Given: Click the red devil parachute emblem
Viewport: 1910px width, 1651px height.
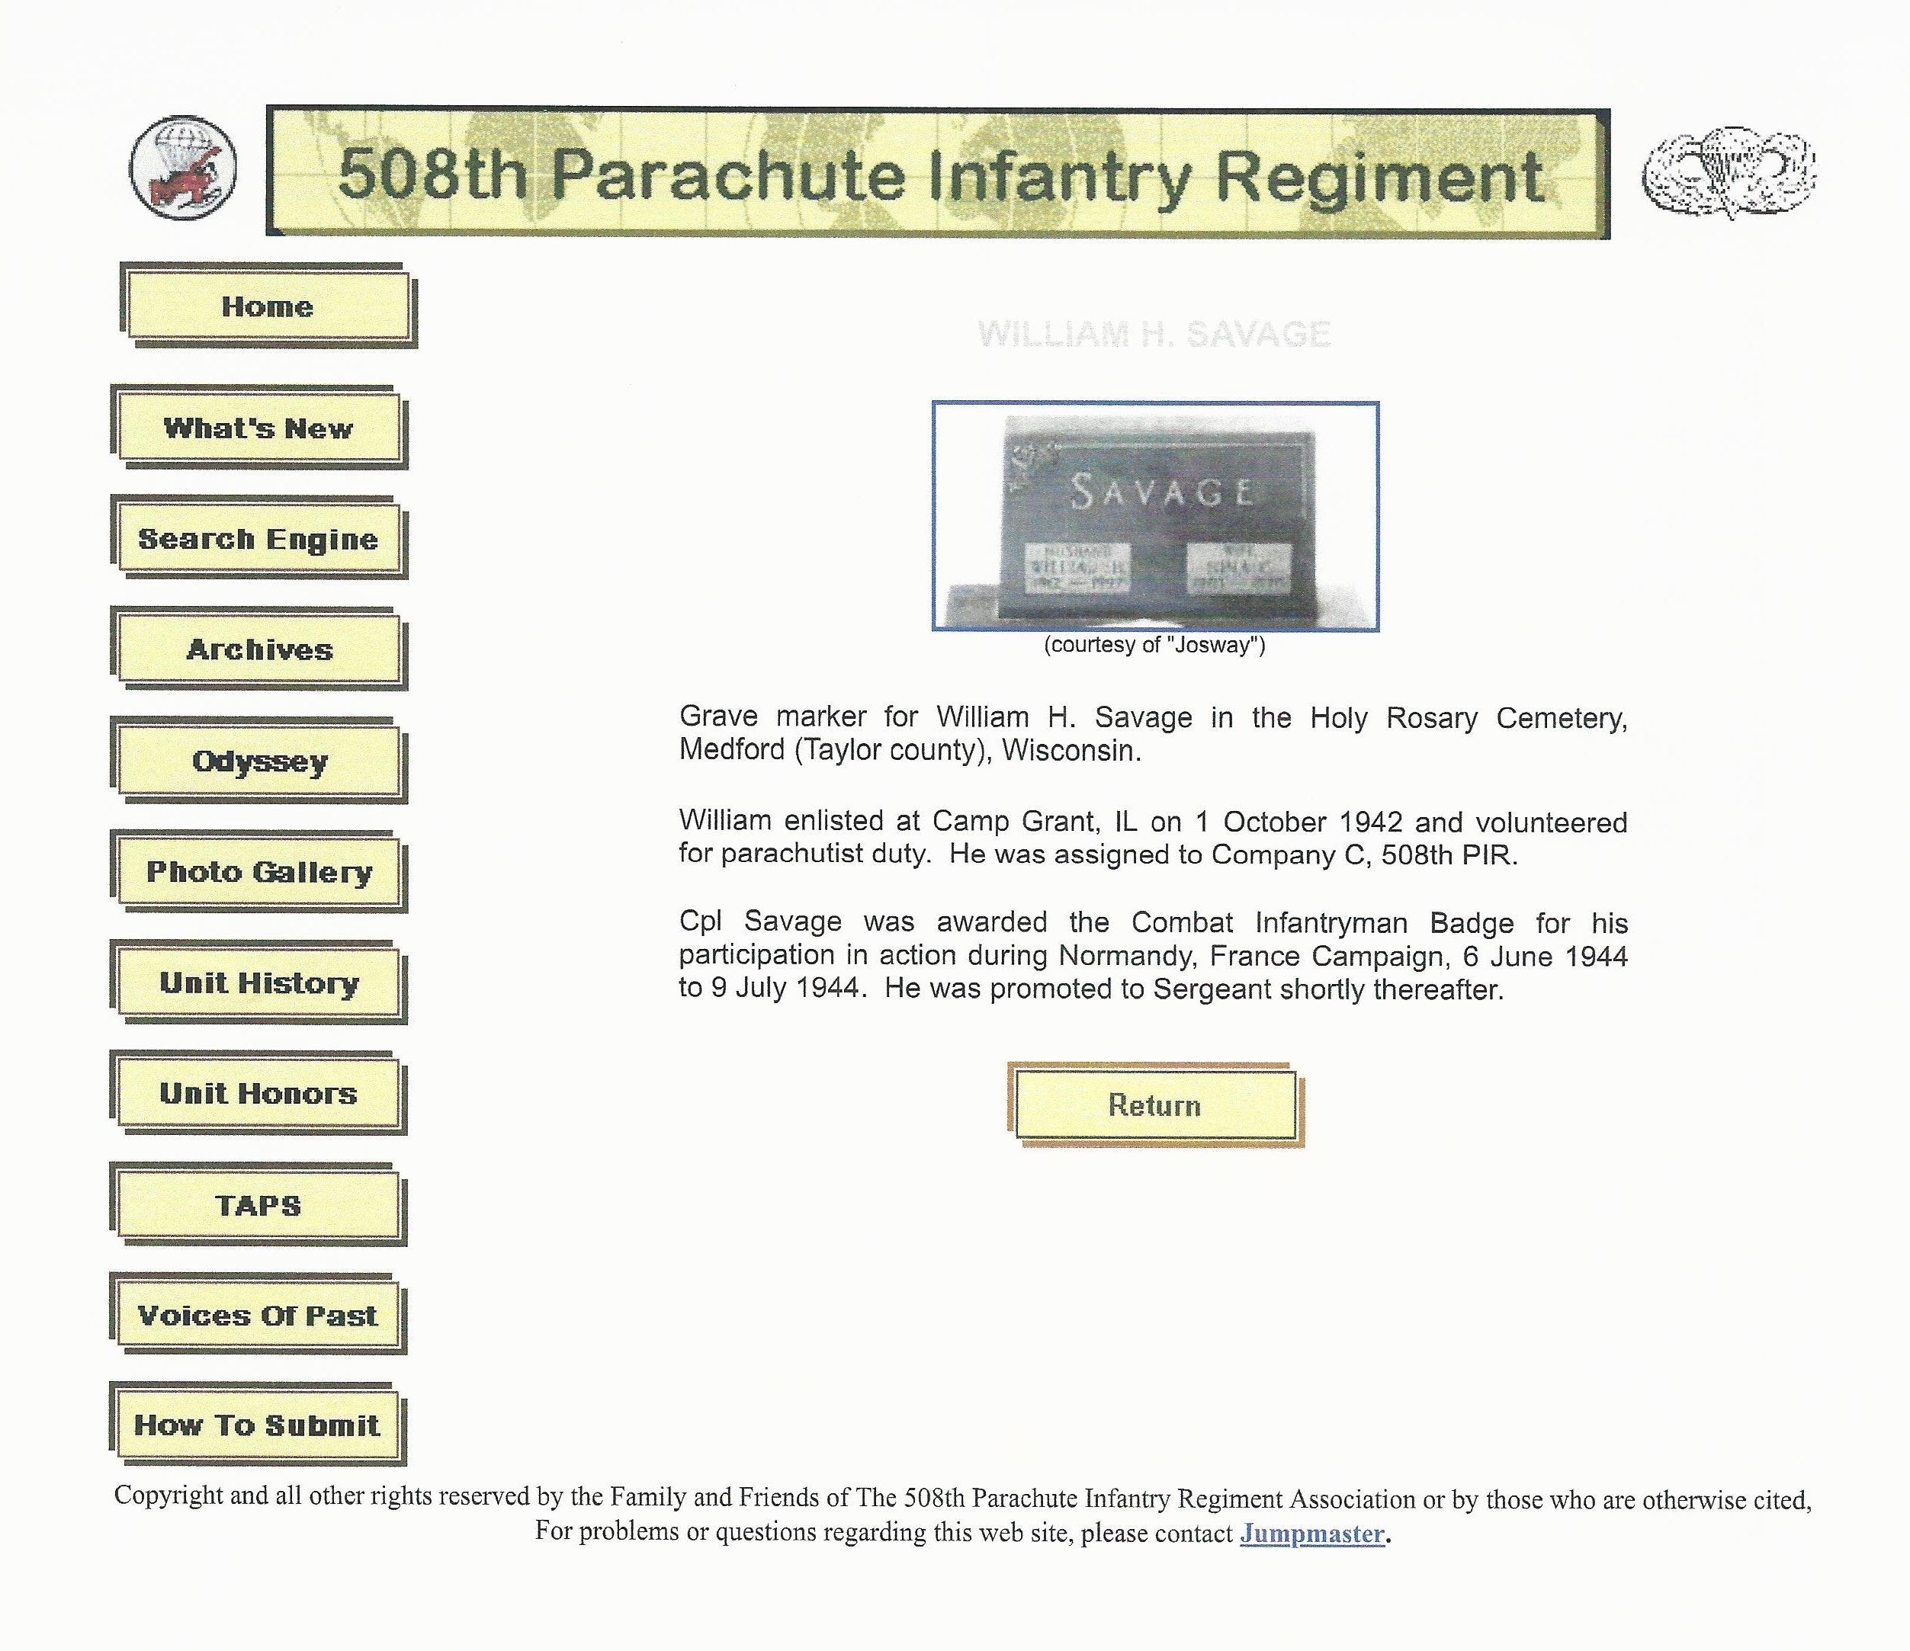Looking at the screenshot, I should click(x=182, y=168).
